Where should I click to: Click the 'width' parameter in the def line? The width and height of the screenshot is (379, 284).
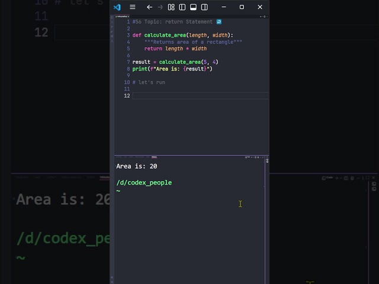point(220,35)
